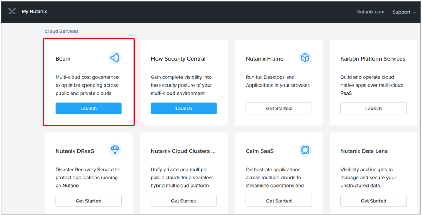Click the Nutanix Cloud Clusters title

tap(183, 151)
